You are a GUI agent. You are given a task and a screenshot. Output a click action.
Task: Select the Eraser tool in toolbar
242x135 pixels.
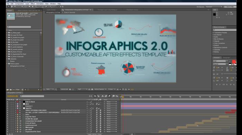click(46, 7)
